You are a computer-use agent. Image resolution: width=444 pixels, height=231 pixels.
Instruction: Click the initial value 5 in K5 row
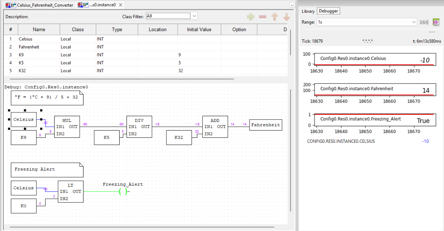pos(199,63)
